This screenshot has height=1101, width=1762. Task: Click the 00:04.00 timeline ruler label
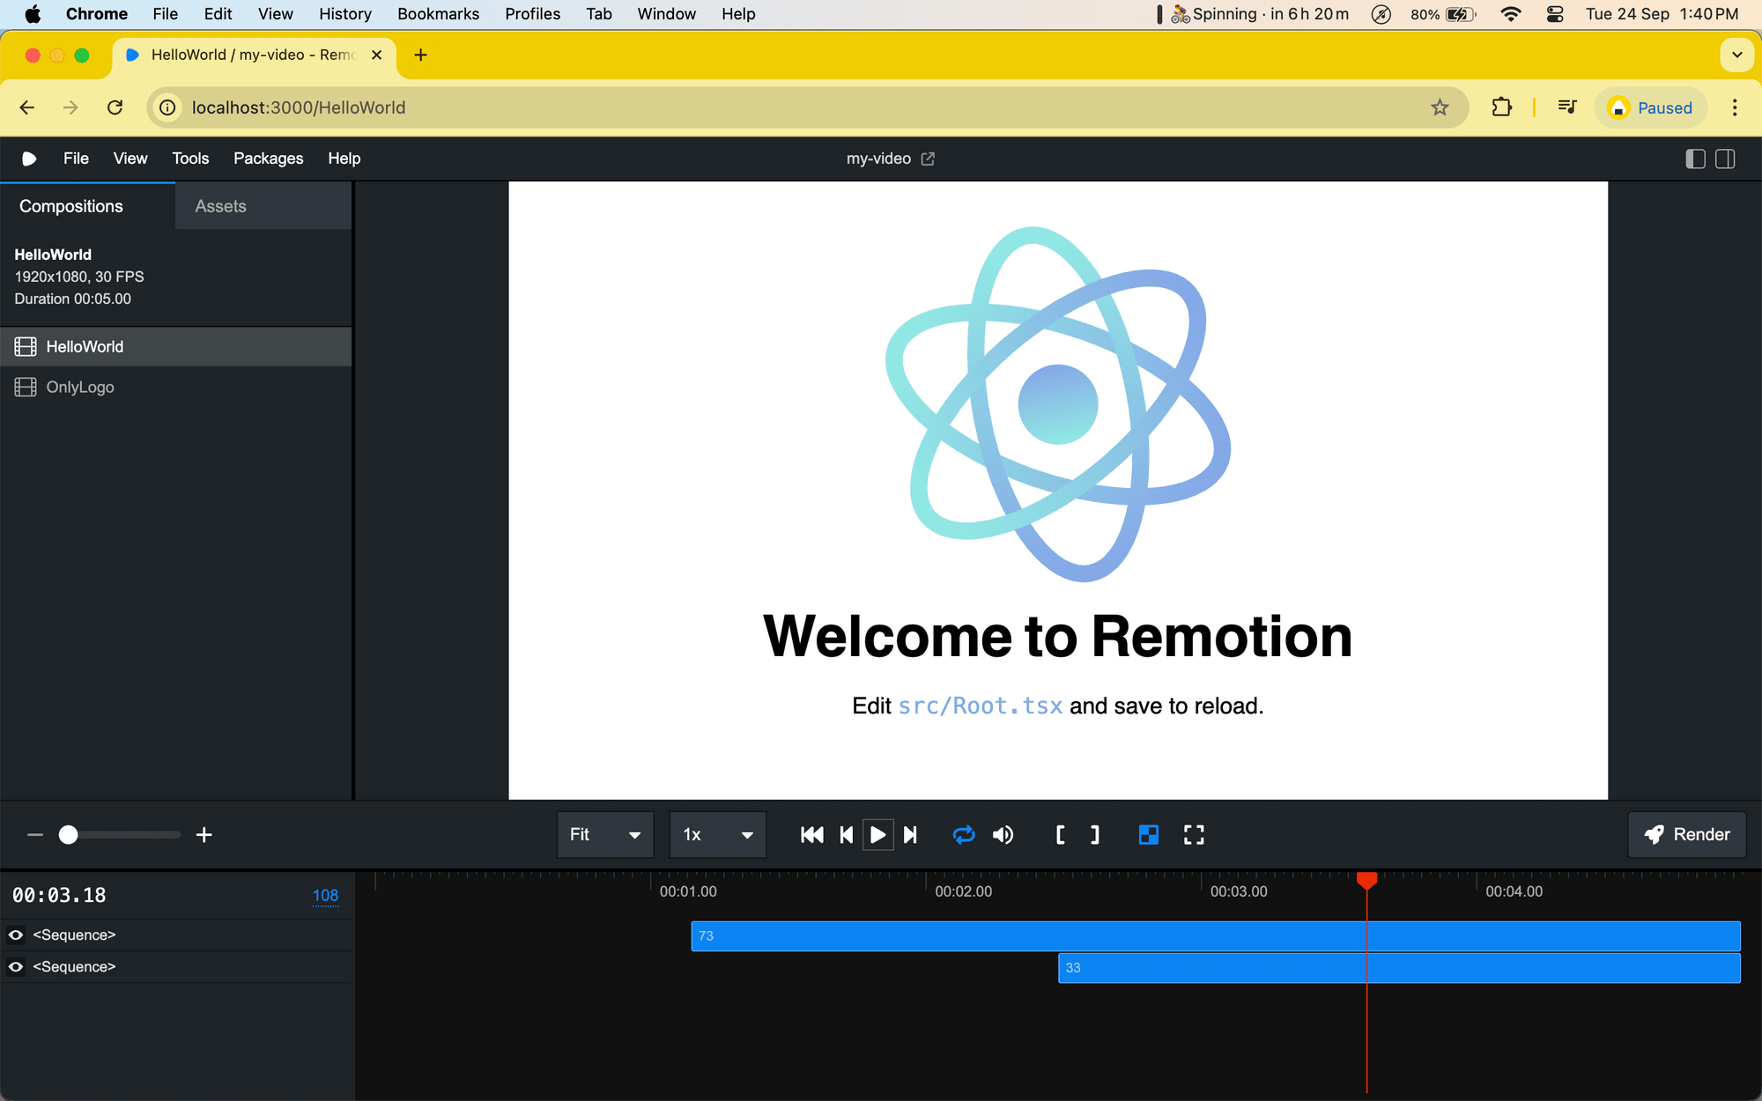[x=1514, y=891]
